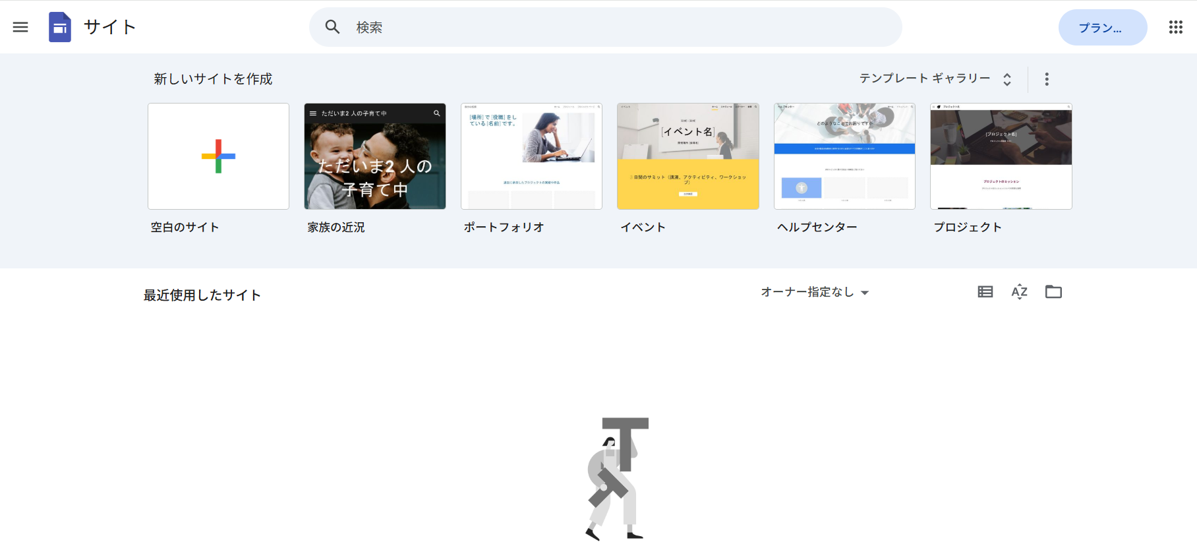The image size is (1197, 548).
Task: Select the ポートフォリオ template thumbnail
Action: coord(531,156)
